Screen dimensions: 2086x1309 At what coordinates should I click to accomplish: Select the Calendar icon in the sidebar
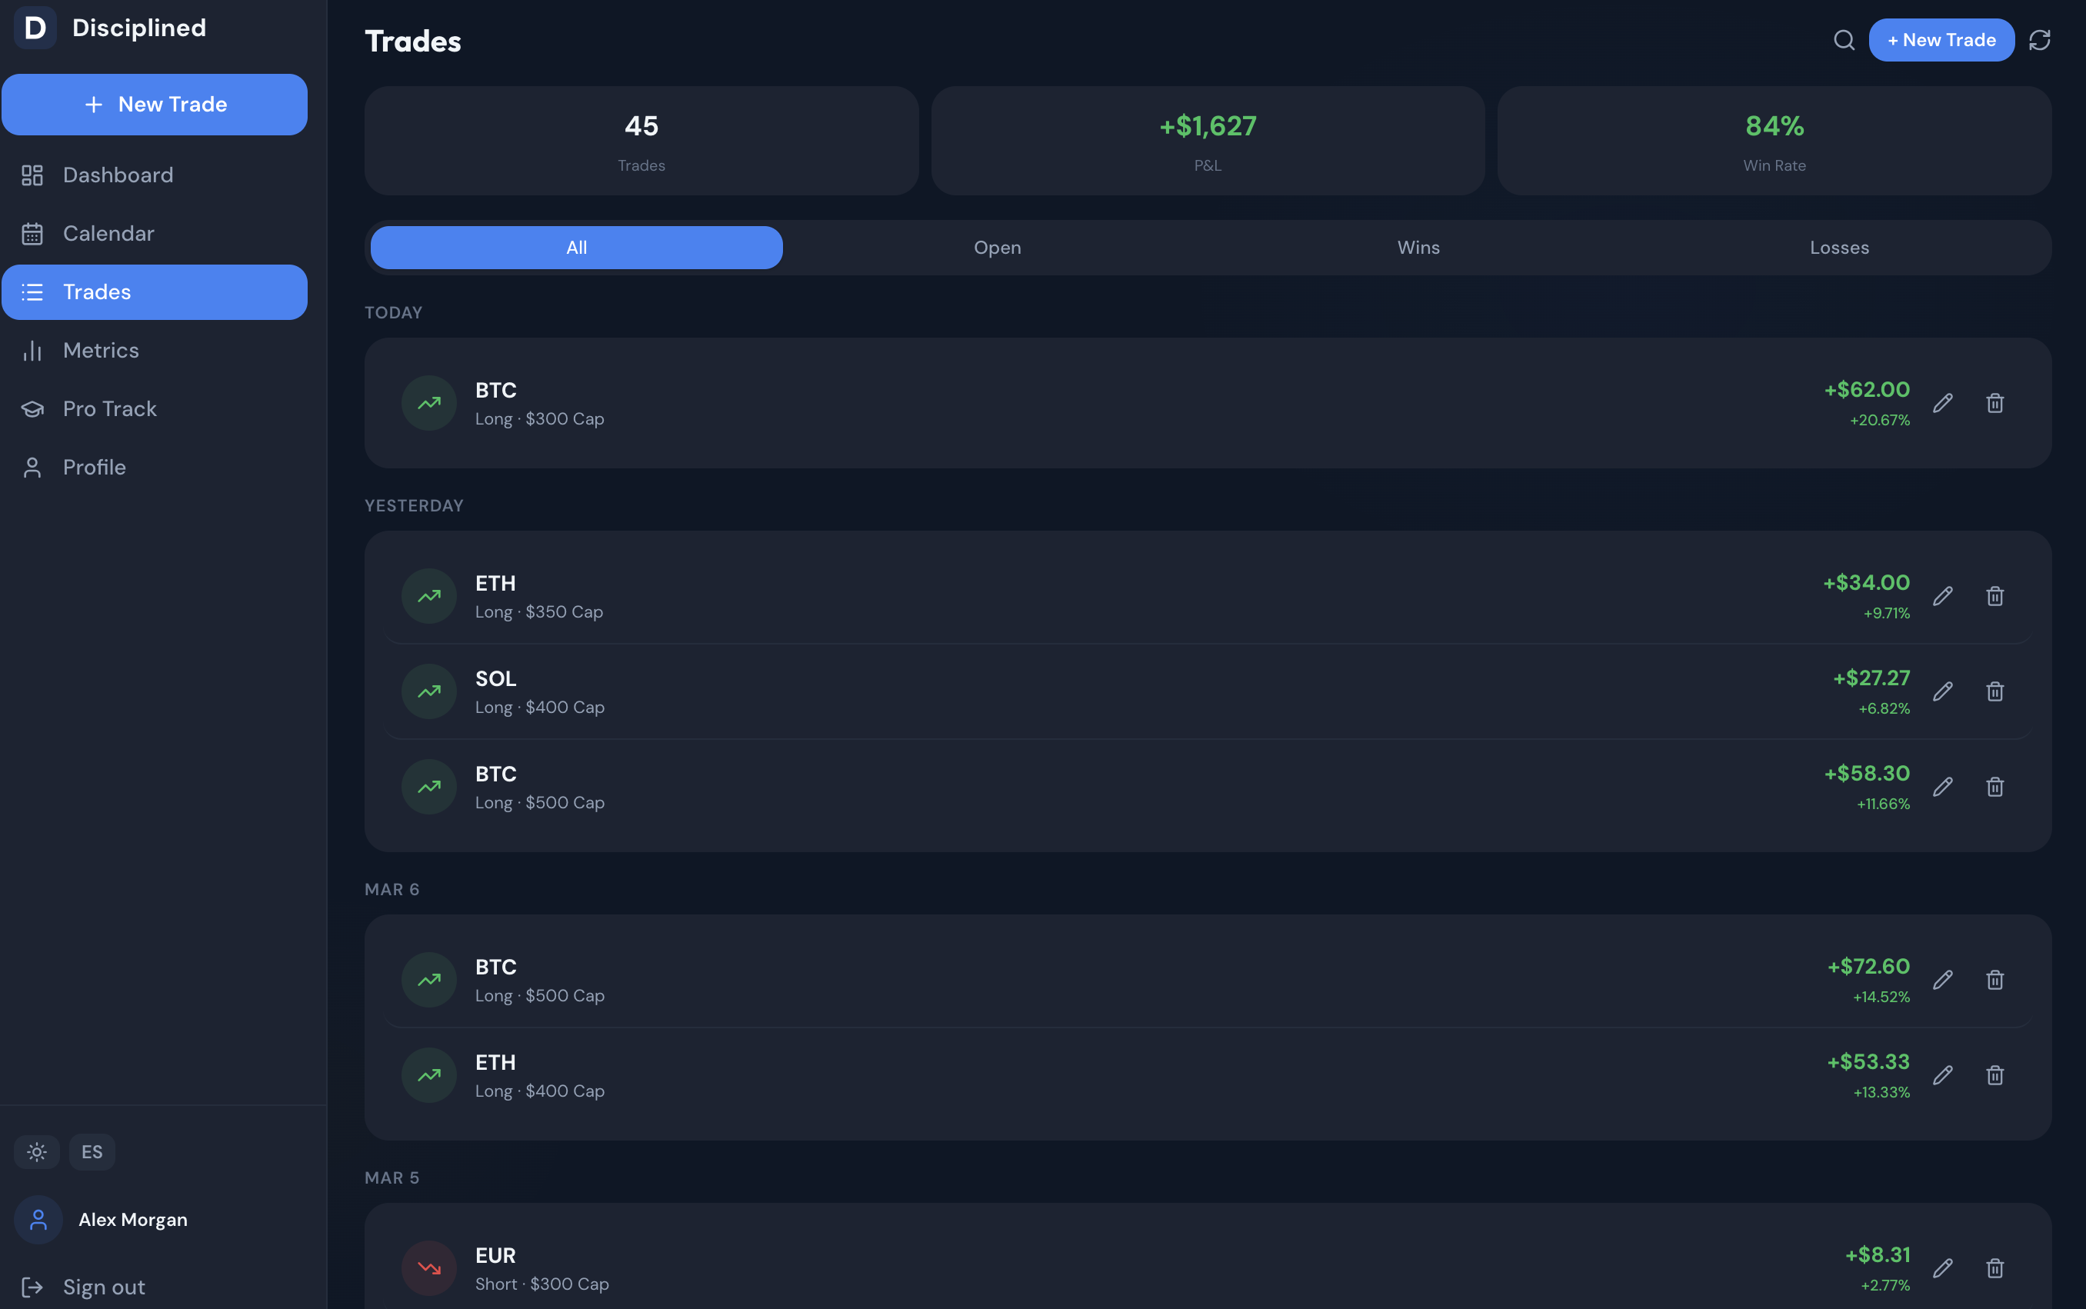[x=33, y=233]
